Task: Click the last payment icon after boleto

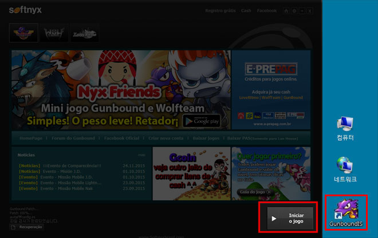Action: (296, 116)
